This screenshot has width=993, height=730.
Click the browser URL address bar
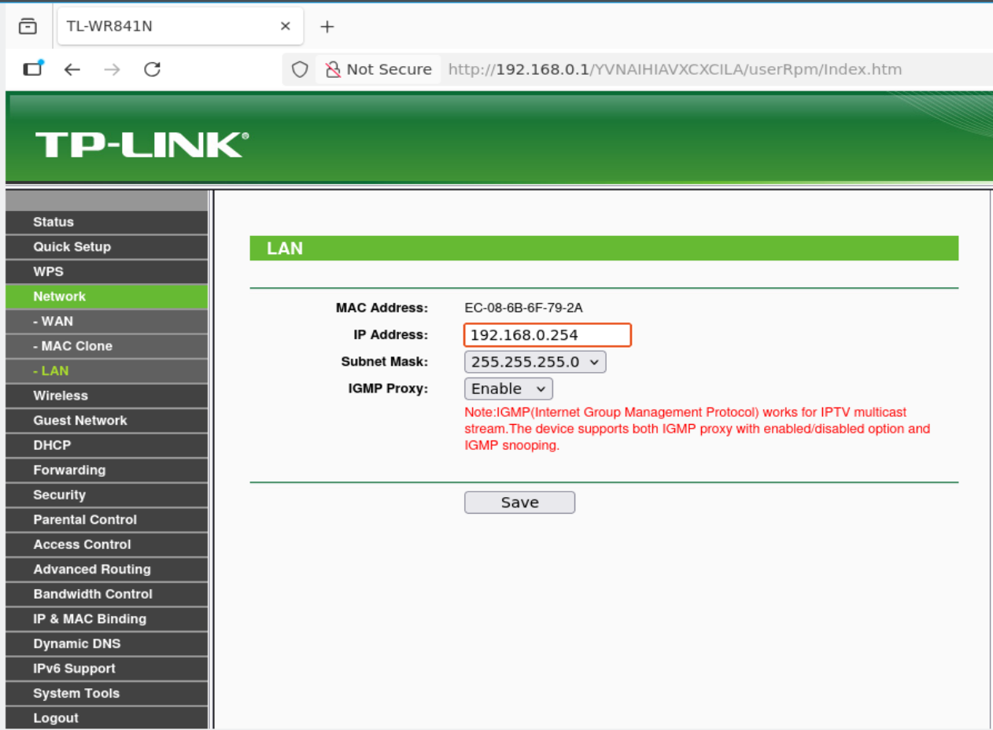click(674, 69)
